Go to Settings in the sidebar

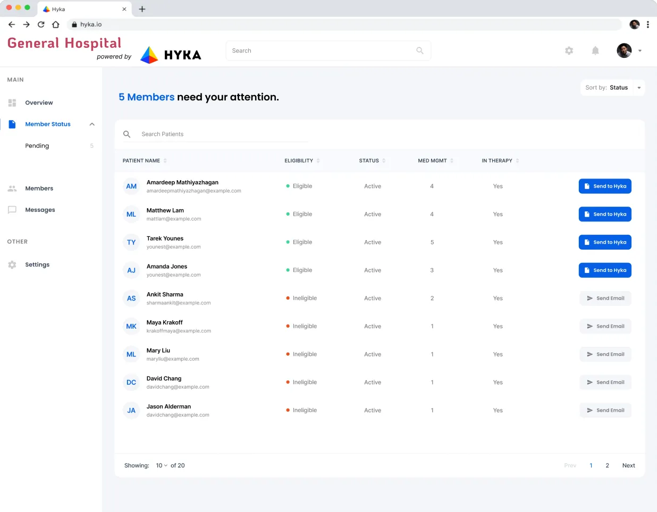pyautogui.click(x=37, y=264)
